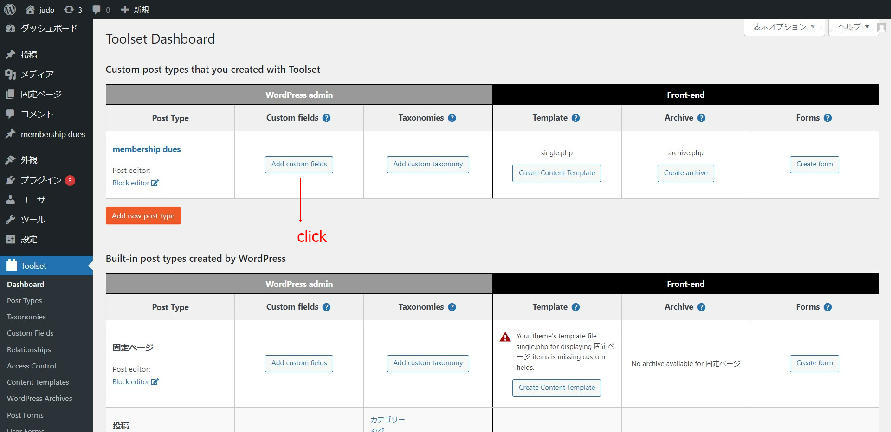Open Access Control in Toolset submenu
This screenshot has height=432, width=891.
pyautogui.click(x=32, y=366)
